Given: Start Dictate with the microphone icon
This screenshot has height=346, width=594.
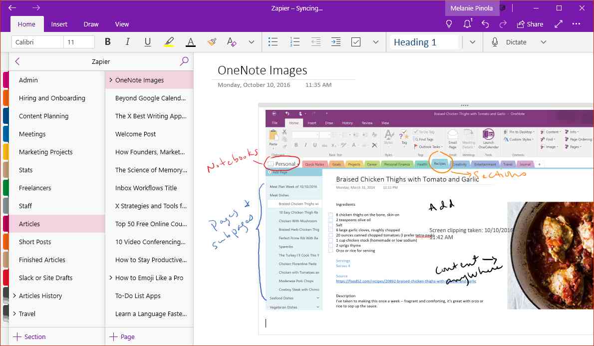Looking at the screenshot, I should pos(495,42).
